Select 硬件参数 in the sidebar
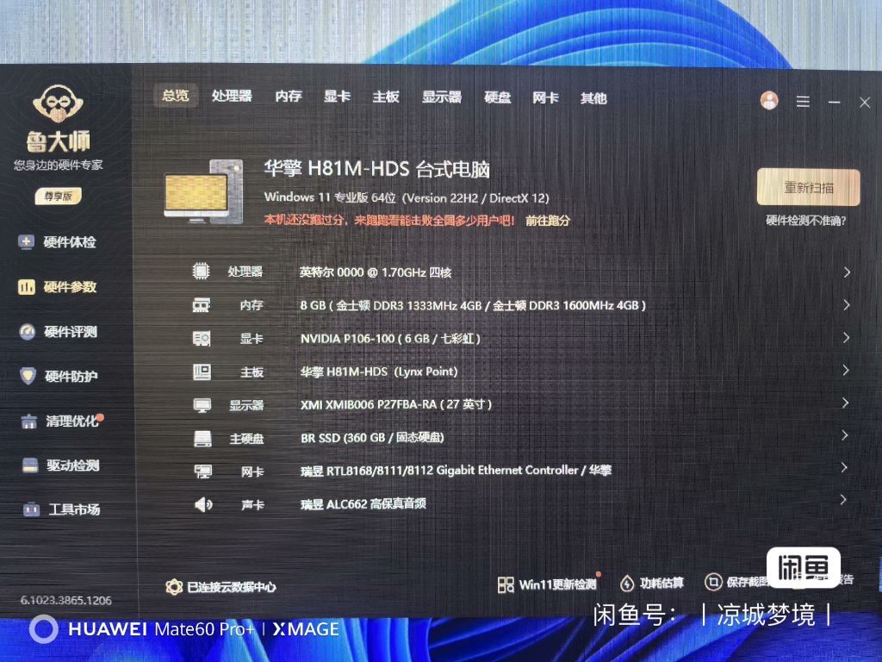Image resolution: width=882 pixels, height=662 pixels. pyautogui.click(x=57, y=287)
